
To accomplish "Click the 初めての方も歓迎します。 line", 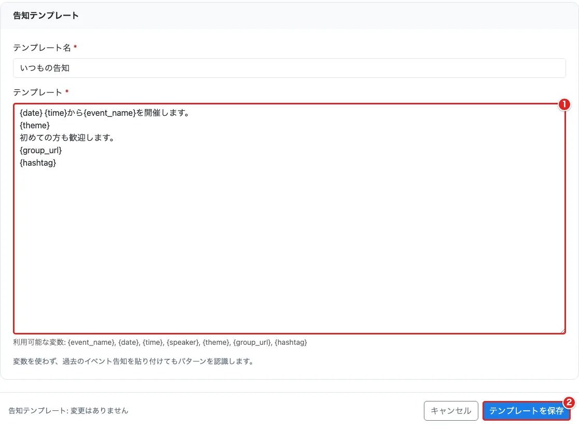I will point(67,138).
